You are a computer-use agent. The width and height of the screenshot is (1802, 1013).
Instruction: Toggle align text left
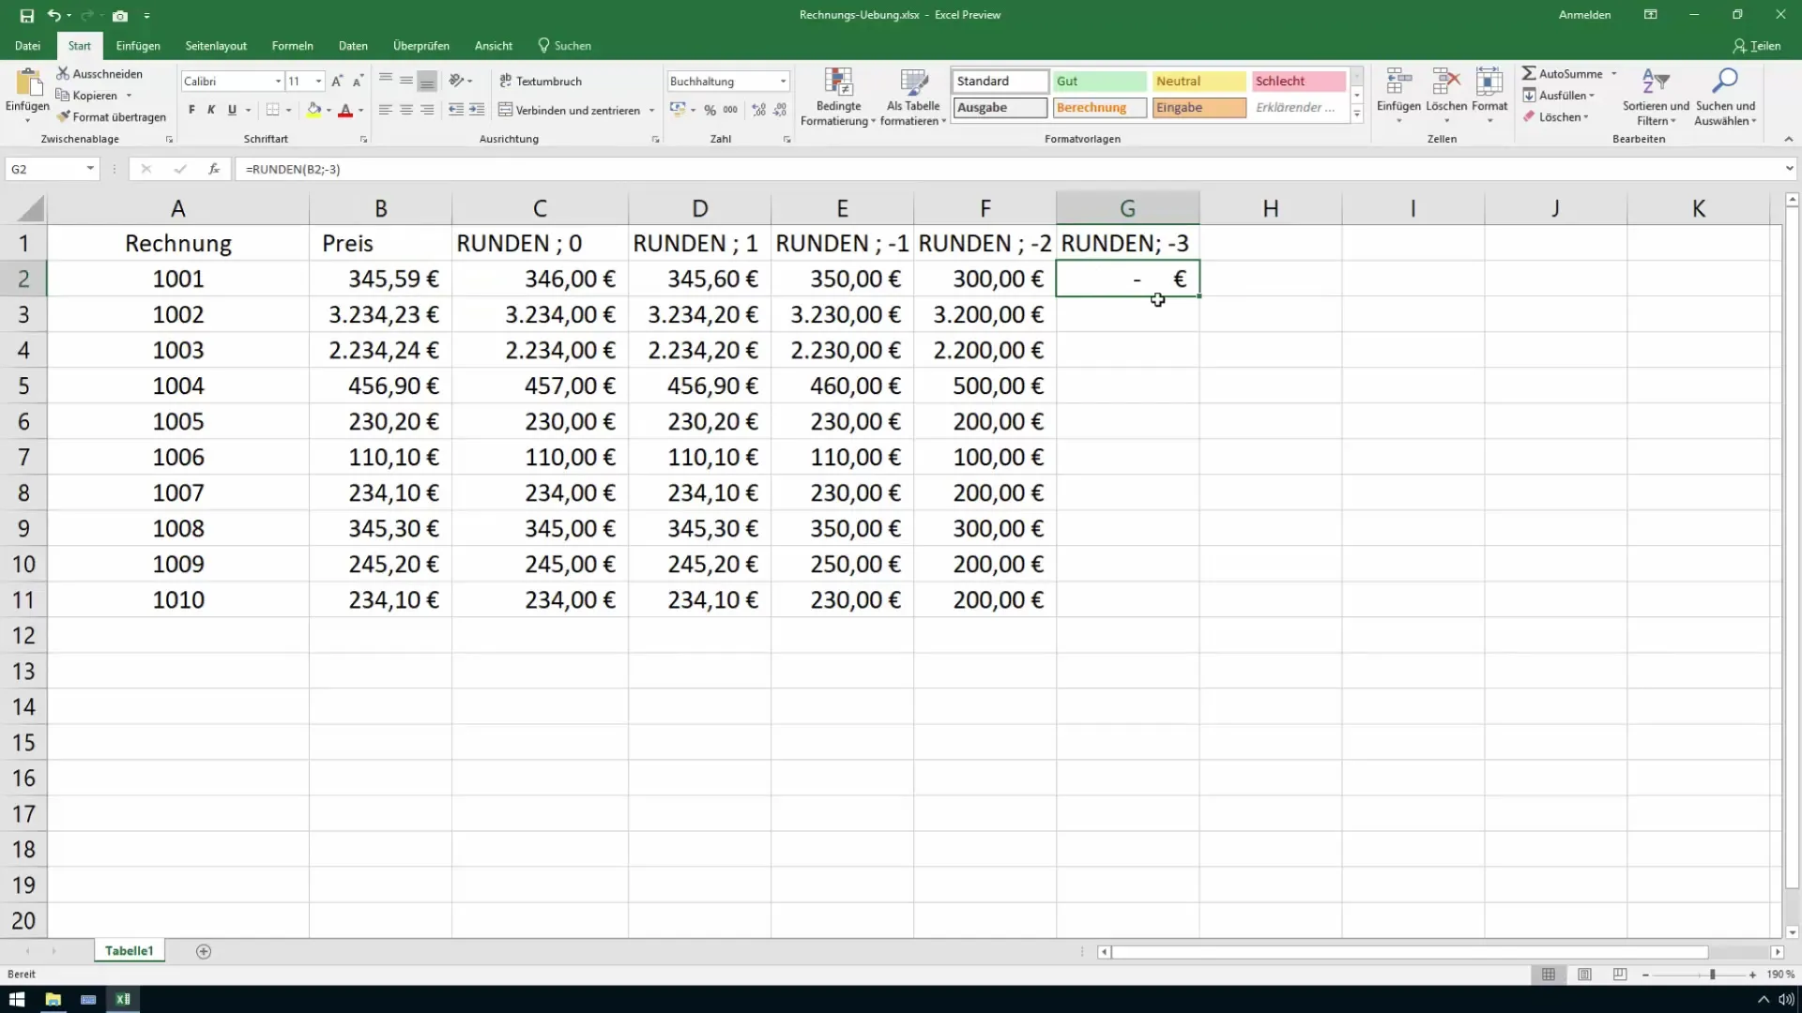pos(385,110)
